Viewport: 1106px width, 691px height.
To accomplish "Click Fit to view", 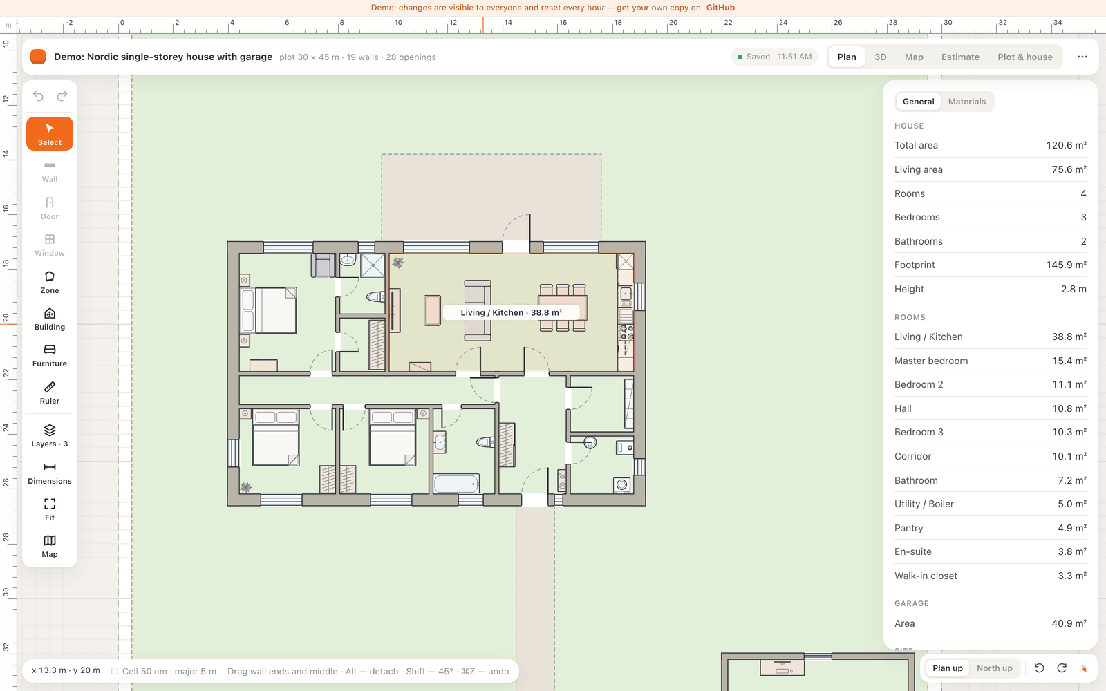I will (x=50, y=510).
